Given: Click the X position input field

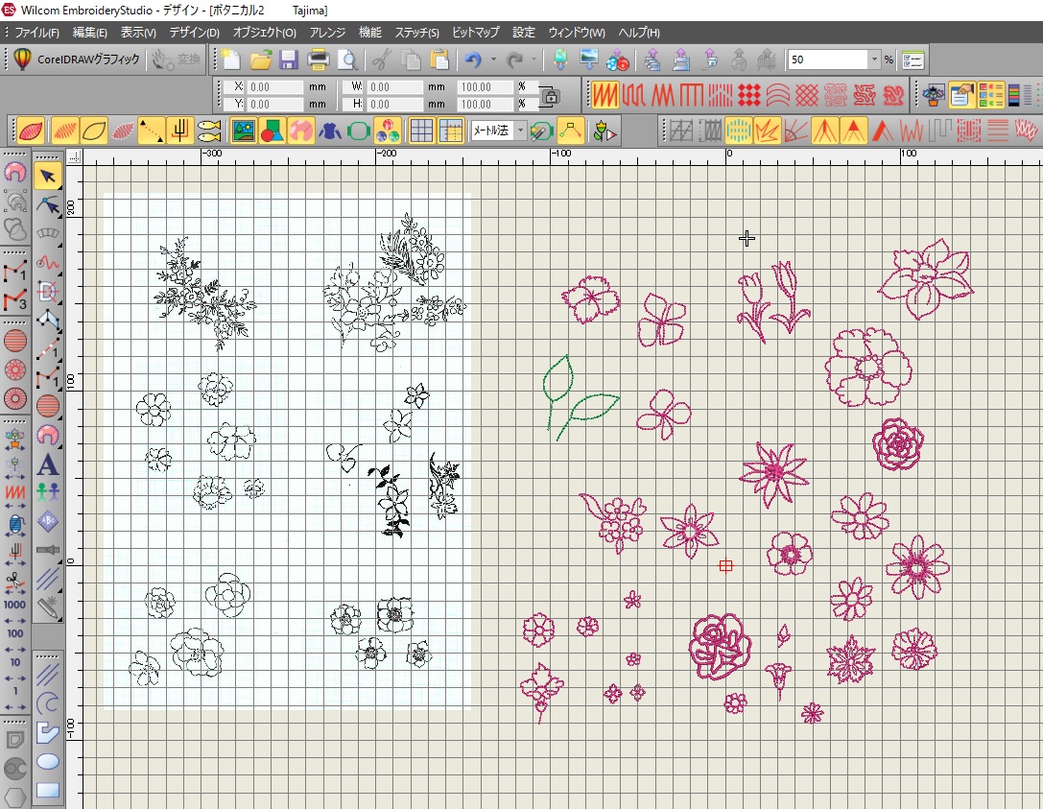Looking at the screenshot, I should pyautogui.click(x=274, y=86).
